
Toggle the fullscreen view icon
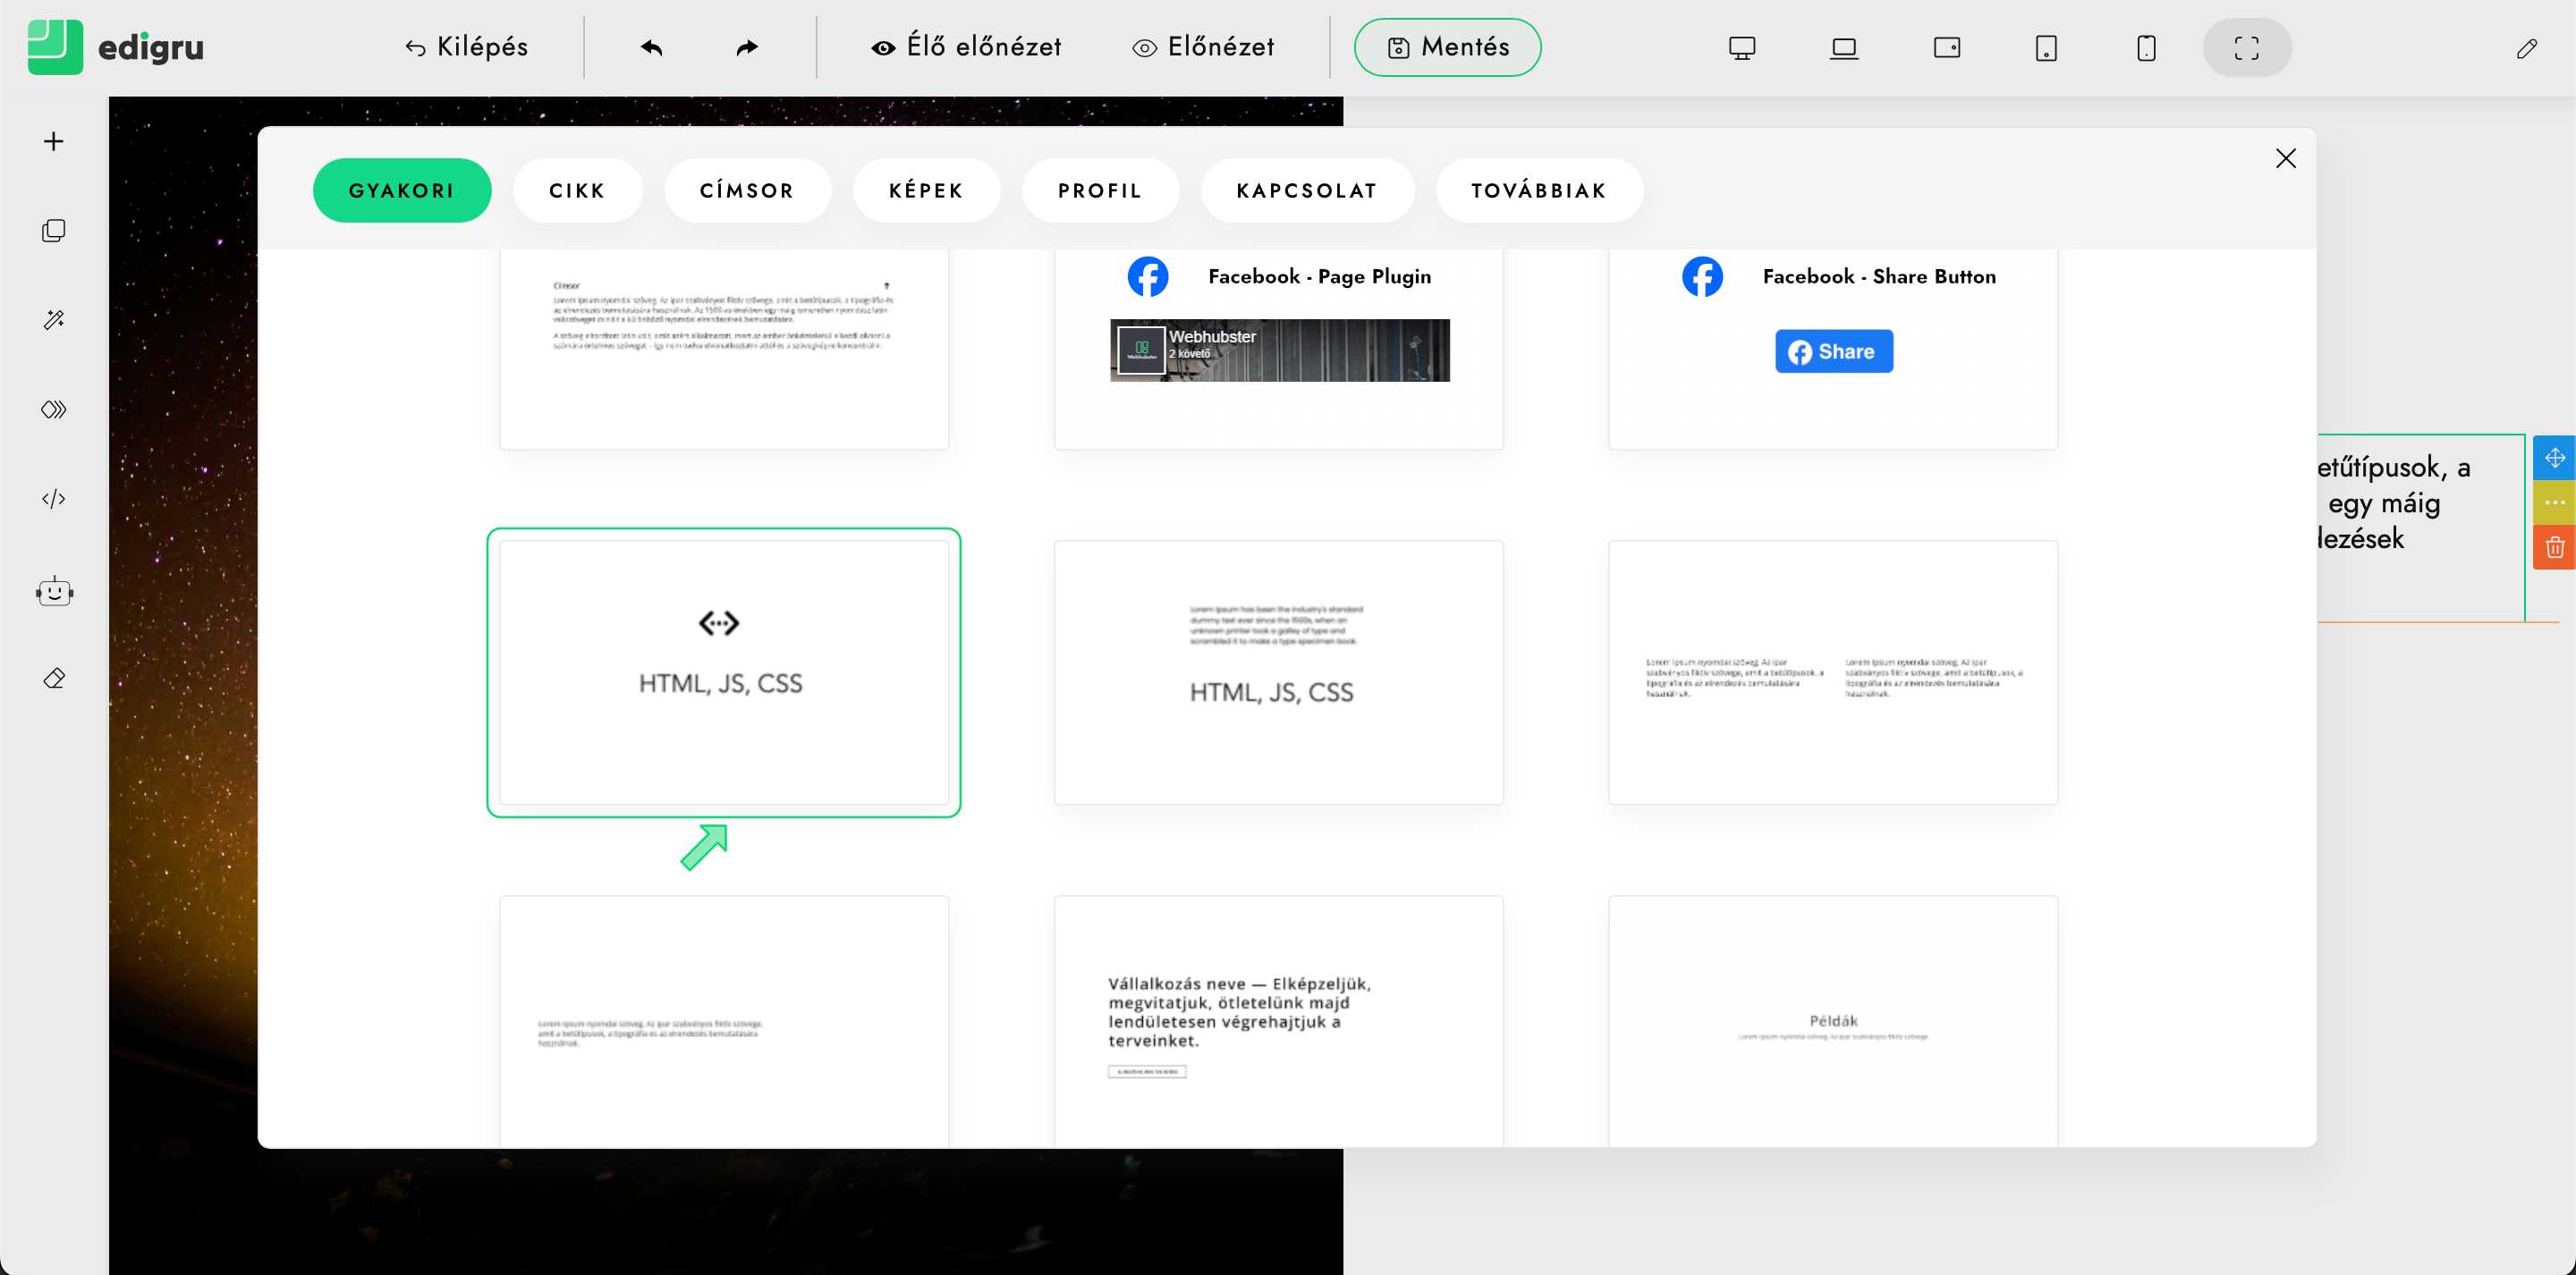tap(2246, 47)
